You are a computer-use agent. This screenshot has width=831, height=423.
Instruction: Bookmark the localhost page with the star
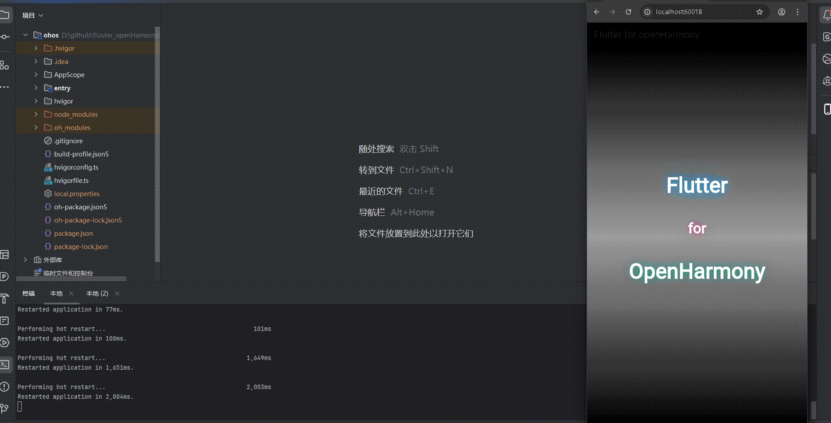point(760,12)
